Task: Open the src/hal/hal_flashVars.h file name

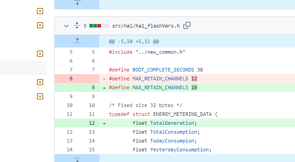Action: (146, 26)
